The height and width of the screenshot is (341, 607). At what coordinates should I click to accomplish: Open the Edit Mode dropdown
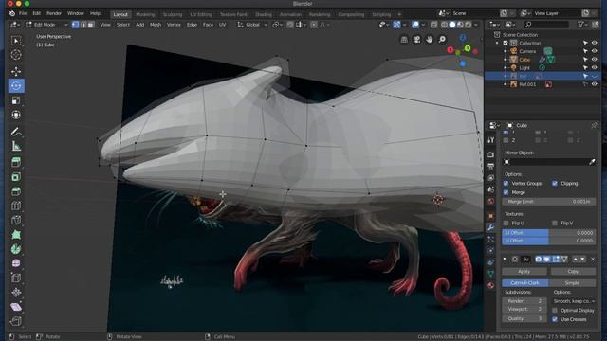(46, 25)
